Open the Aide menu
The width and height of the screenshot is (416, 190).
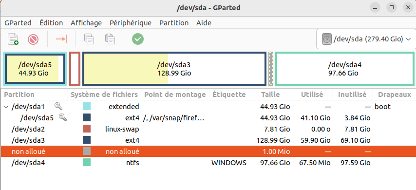point(204,23)
